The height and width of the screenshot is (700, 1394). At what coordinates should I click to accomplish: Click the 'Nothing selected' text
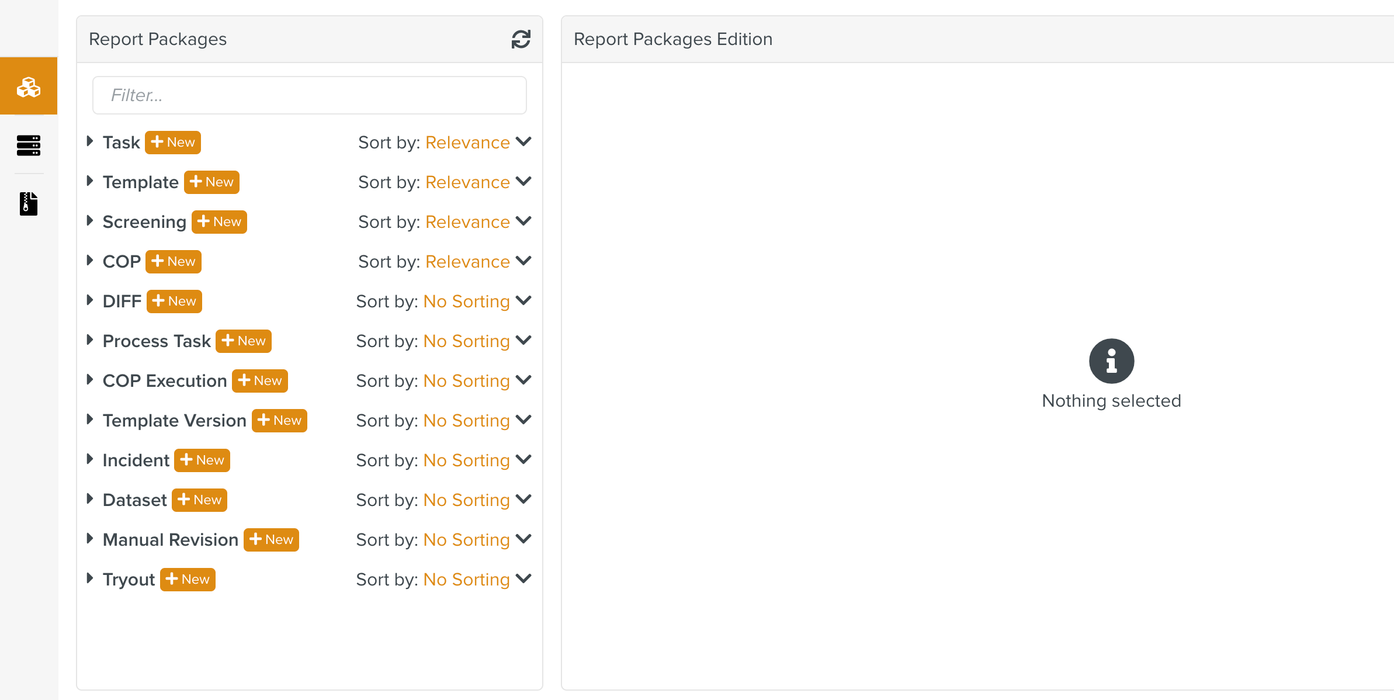(1111, 401)
